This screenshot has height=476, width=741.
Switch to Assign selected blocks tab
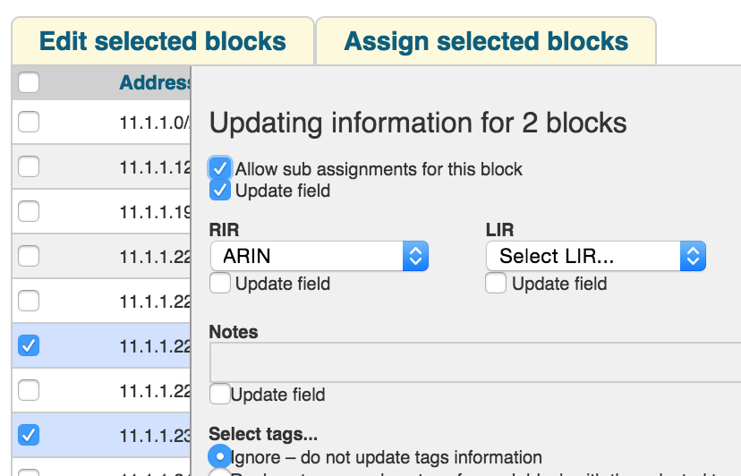click(486, 41)
